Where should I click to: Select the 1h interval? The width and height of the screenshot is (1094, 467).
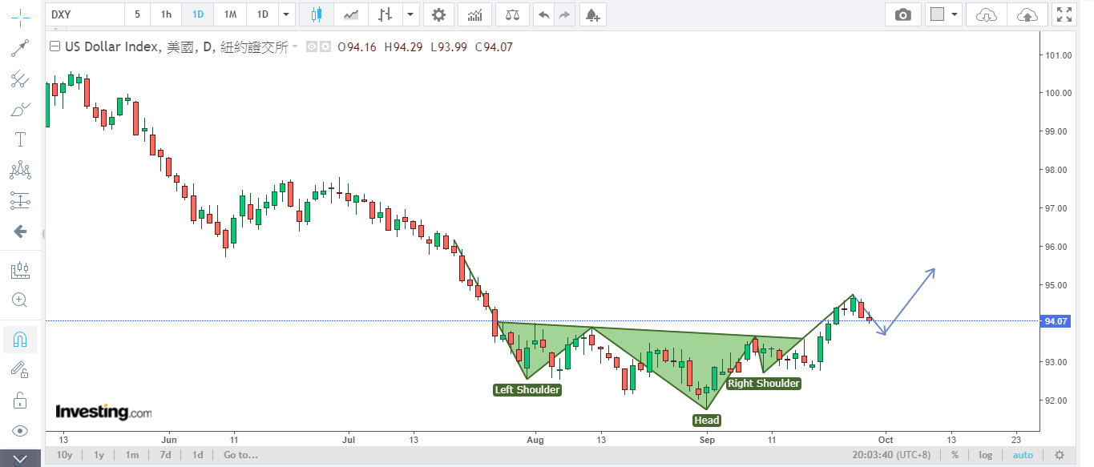tap(165, 14)
